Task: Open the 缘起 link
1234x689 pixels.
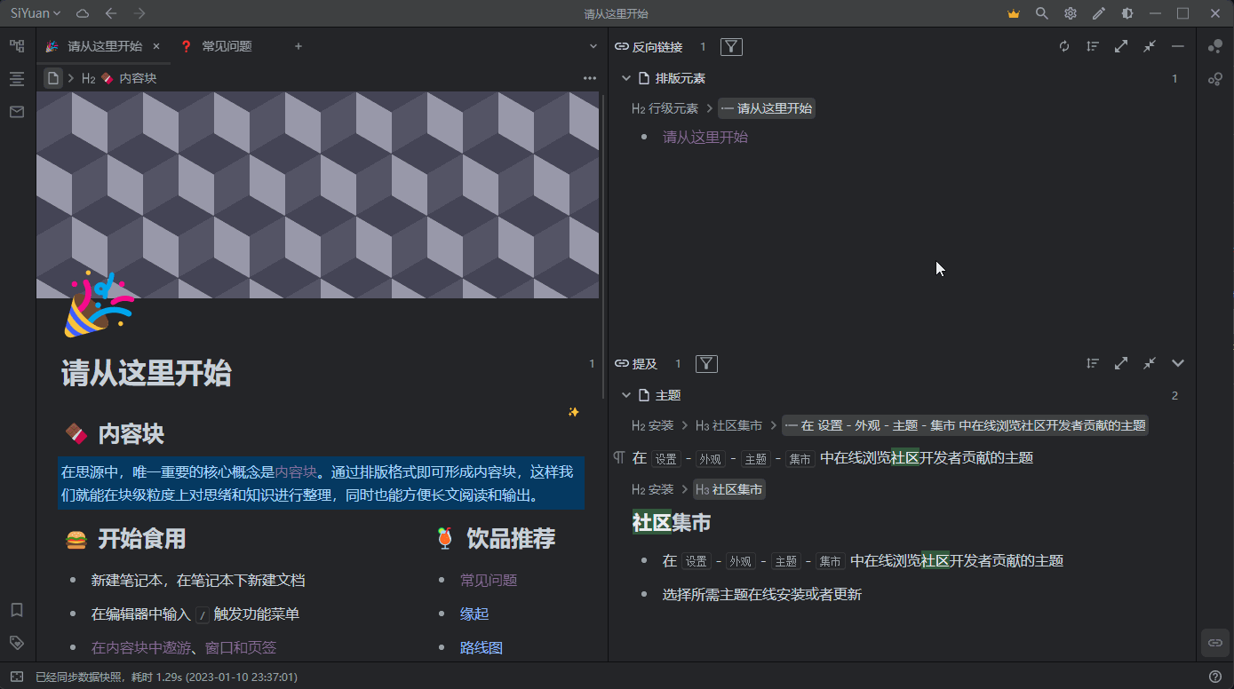Action: tap(474, 614)
